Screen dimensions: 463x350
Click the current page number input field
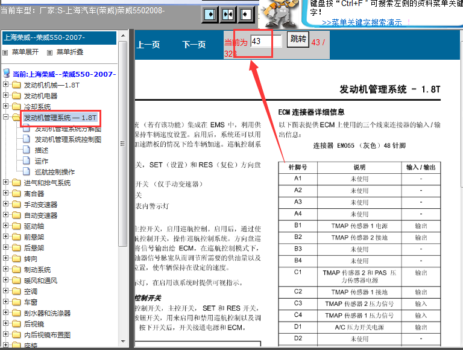pos(265,42)
